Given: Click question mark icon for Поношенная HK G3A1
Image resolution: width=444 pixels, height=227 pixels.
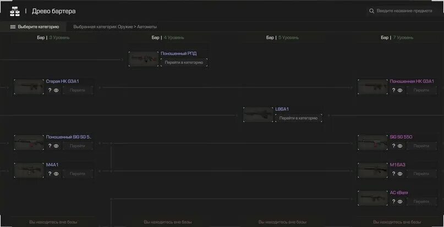Looking at the screenshot, I should [393, 90].
